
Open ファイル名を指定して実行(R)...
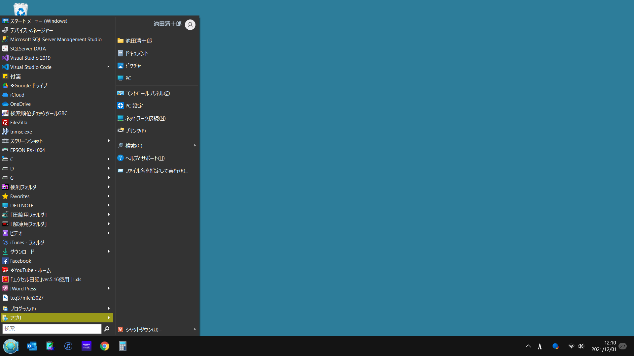tap(157, 171)
